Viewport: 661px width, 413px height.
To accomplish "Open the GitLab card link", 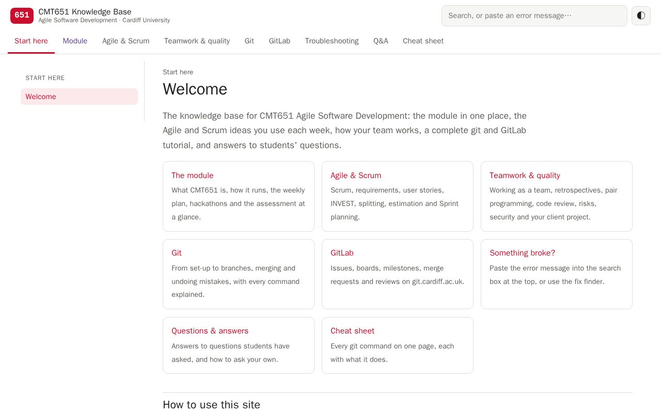I will pos(398,274).
